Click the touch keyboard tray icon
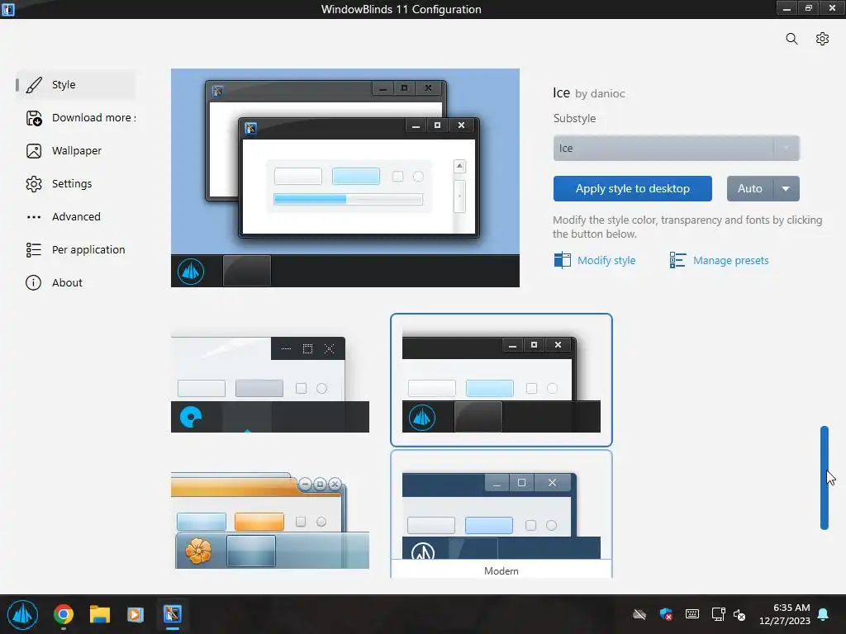Image resolution: width=846 pixels, height=634 pixels. 692,614
